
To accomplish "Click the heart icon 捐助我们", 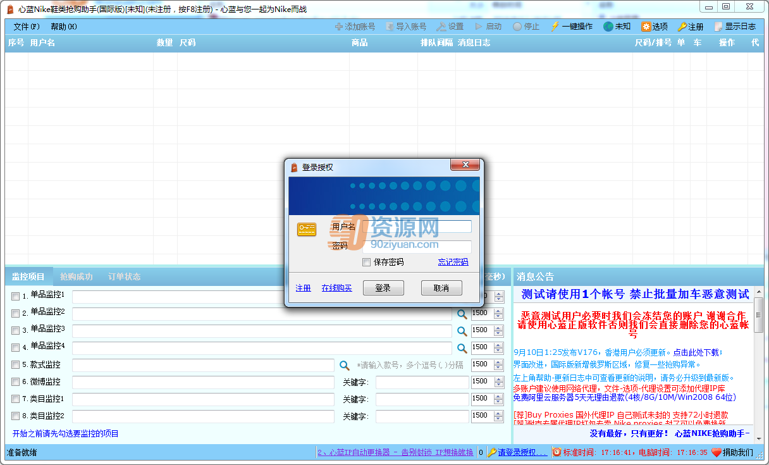I will click(717, 452).
